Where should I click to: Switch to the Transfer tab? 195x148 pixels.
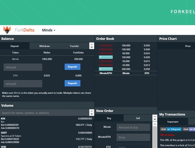pyautogui.click(x=74, y=46)
